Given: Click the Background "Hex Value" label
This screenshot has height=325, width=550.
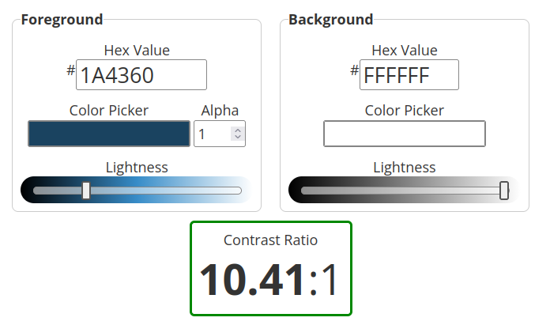Looking at the screenshot, I should 405,51.
